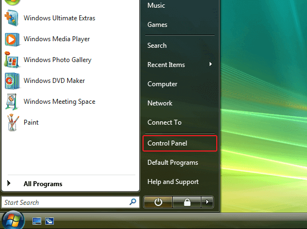307x229 pixels.
Task: Open Windows Photo Gallery icon
Action: (x=12, y=60)
